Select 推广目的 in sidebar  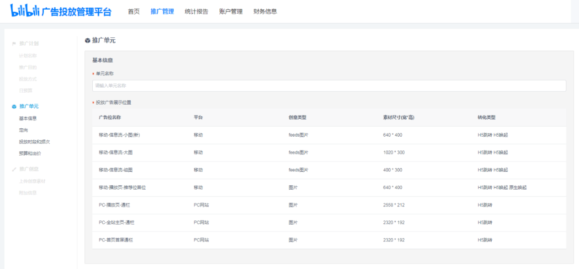pyautogui.click(x=28, y=68)
